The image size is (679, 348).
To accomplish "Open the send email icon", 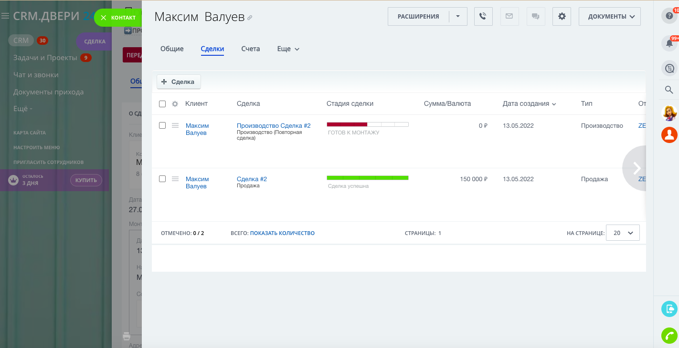I will [509, 16].
